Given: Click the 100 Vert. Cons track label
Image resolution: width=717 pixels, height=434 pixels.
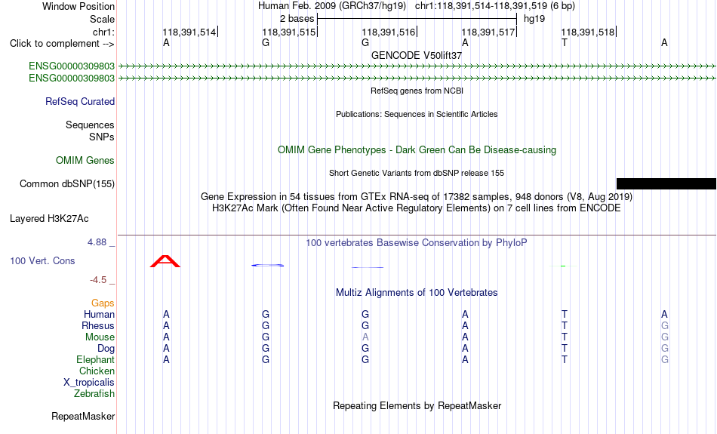Looking at the screenshot, I should (x=42, y=260).
